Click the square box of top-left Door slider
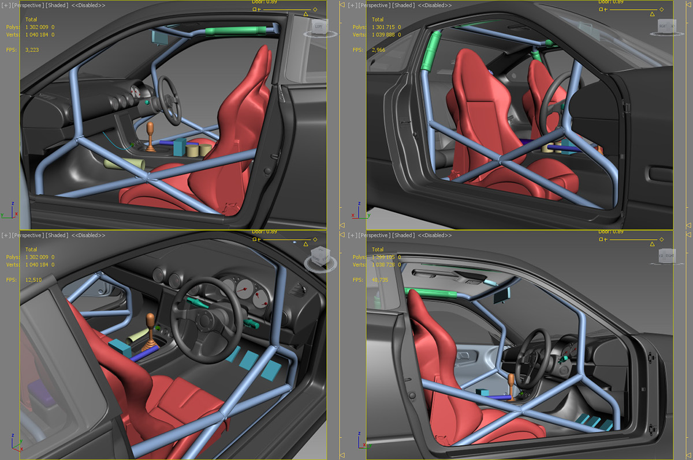 [255, 10]
